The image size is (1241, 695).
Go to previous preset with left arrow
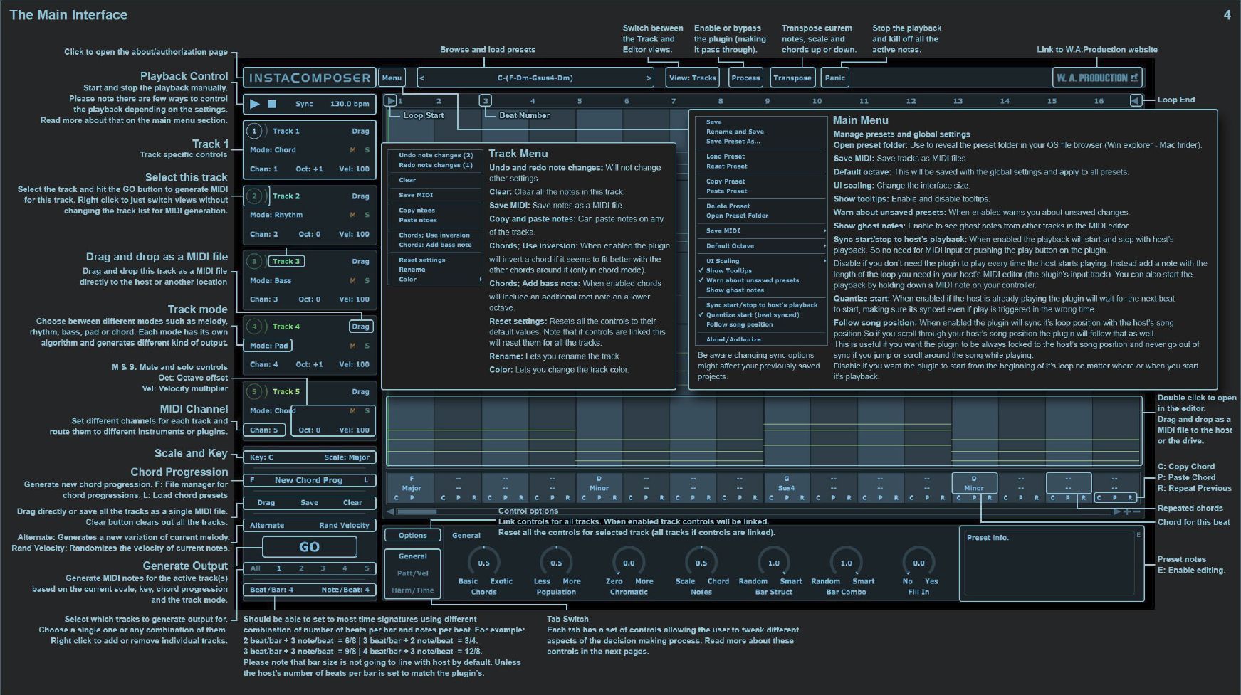coord(421,78)
